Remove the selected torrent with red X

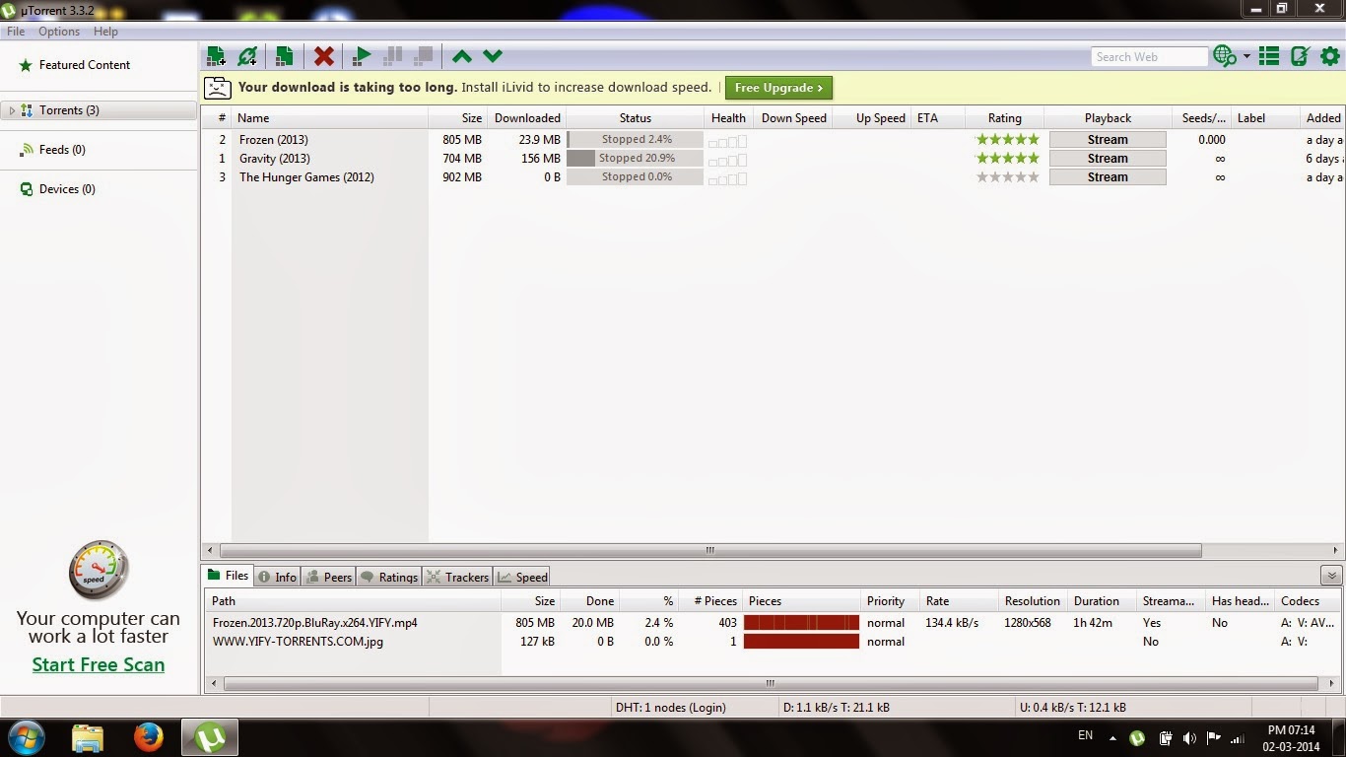[x=323, y=56]
